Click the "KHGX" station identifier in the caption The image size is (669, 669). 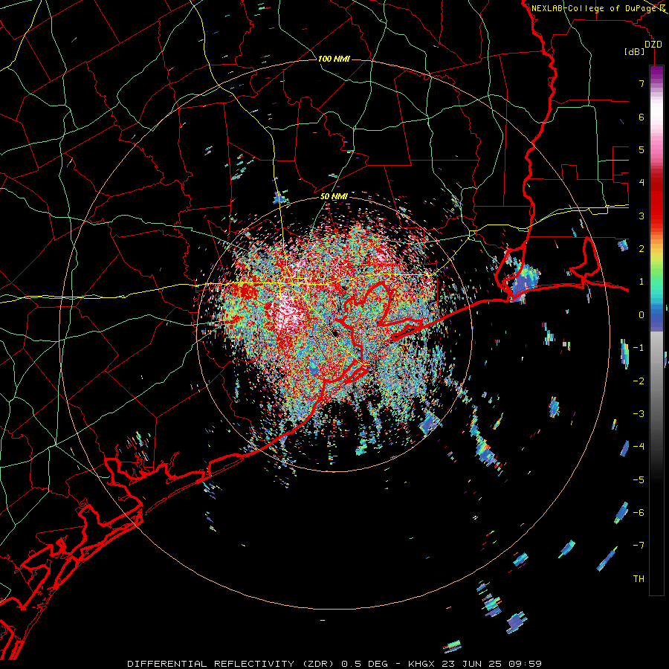[422, 664]
